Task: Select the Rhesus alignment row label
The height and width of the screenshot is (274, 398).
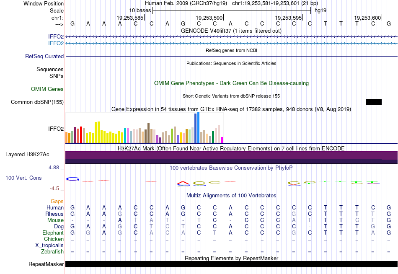Action: (x=54, y=214)
